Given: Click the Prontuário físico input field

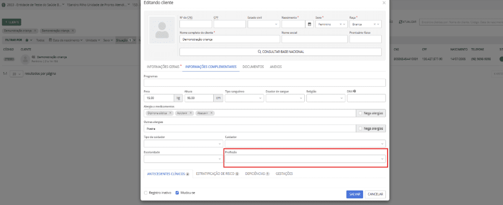Looking at the screenshot, I should pyautogui.click(x=365, y=39).
